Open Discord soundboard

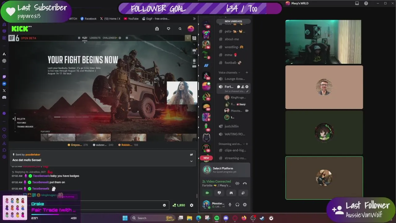[243, 193]
